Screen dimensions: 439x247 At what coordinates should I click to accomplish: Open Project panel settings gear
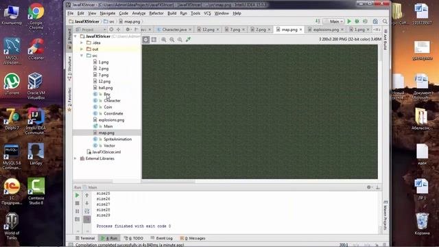(x=128, y=30)
